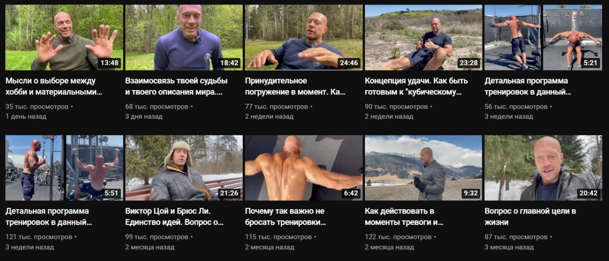Click 'Детальная программа' title with 121 тыс. views
The image size is (609, 261).
click(49, 216)
